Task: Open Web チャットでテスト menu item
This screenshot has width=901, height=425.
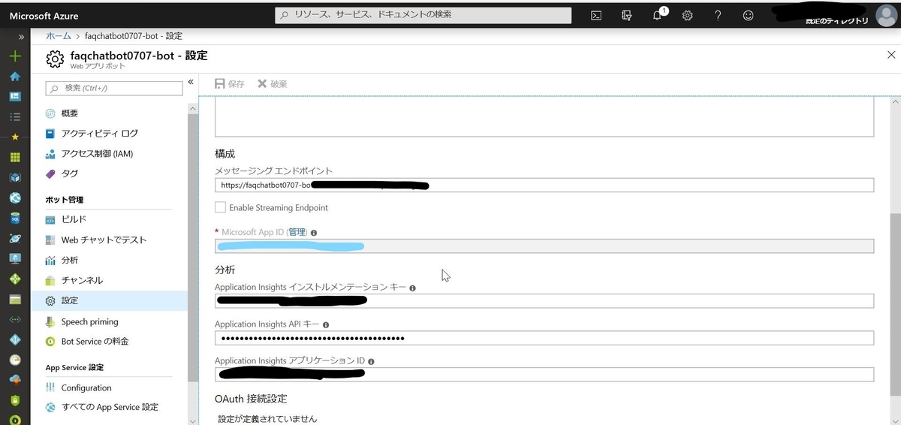Action: 109,240
